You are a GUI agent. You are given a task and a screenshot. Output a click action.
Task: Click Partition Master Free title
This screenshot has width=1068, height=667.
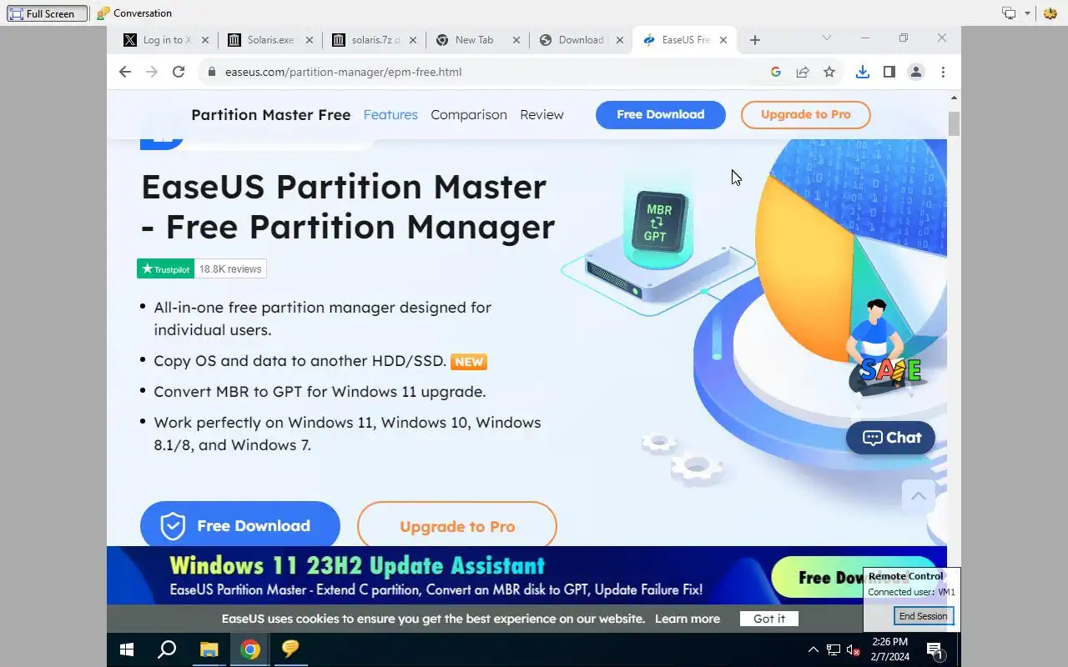pyautogui.click(x=271, y=115)
